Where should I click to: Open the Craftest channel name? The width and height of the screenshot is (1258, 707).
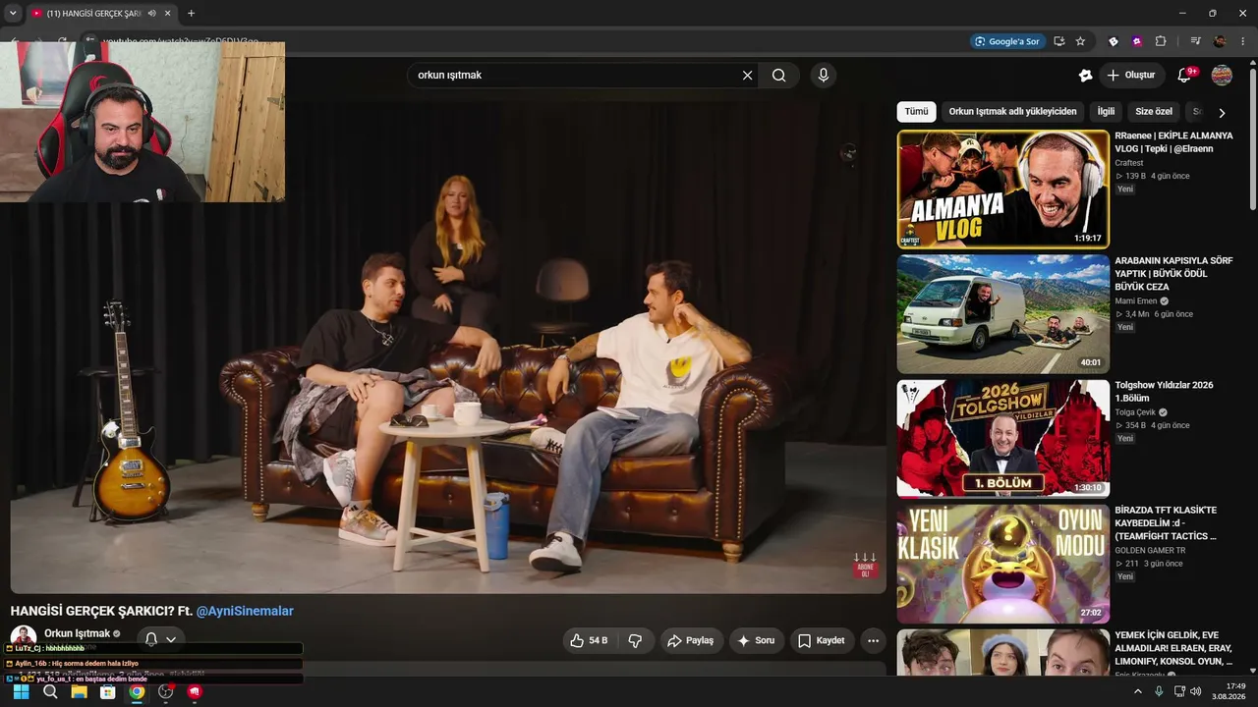pos(1129,163)
